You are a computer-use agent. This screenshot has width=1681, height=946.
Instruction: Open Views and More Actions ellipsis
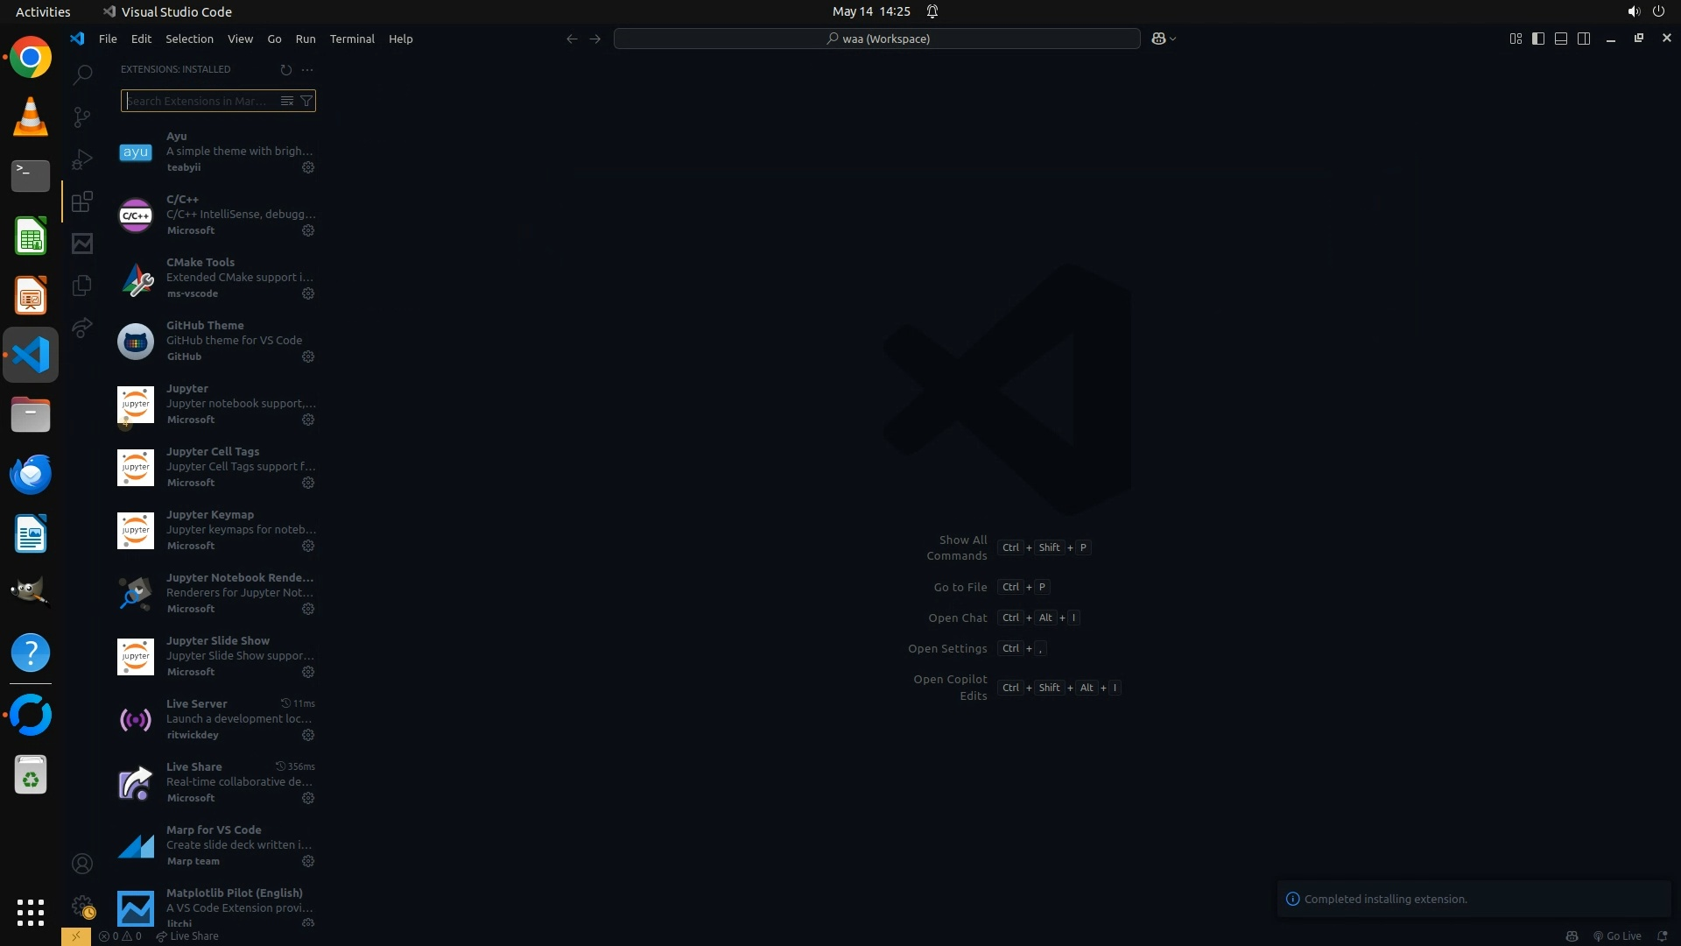click(x=306, y=69)
